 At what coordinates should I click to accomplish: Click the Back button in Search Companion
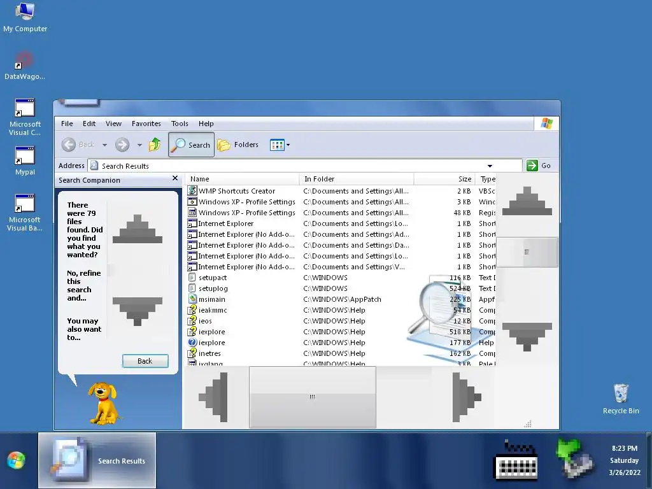pos(145,361)
